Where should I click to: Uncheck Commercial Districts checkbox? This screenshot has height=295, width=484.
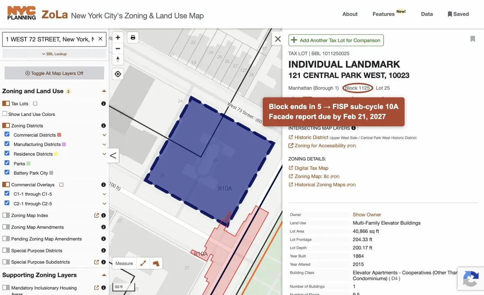(7, 134)
